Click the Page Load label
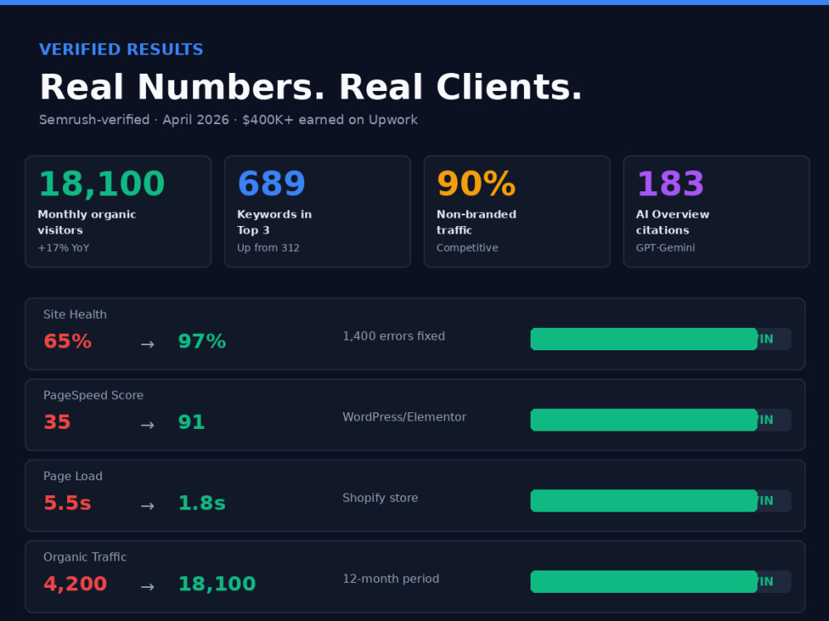The image size is (829, 621). coord(73,476)
